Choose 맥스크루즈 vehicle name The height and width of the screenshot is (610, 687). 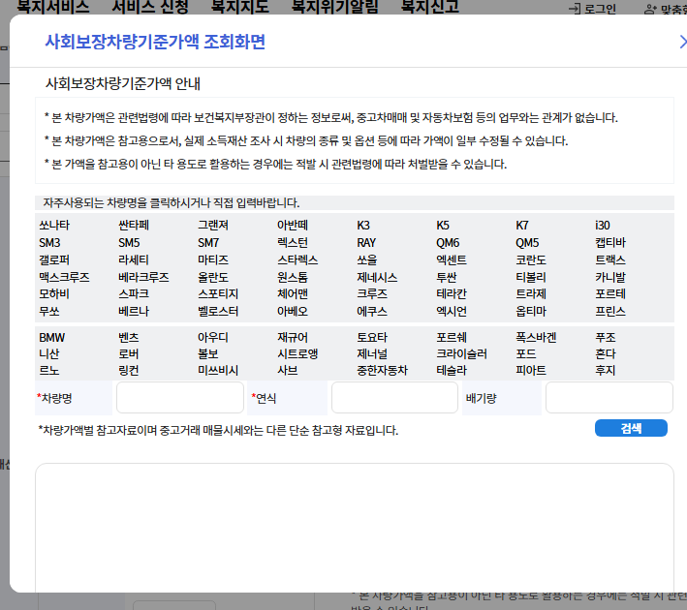pos(64,277)
